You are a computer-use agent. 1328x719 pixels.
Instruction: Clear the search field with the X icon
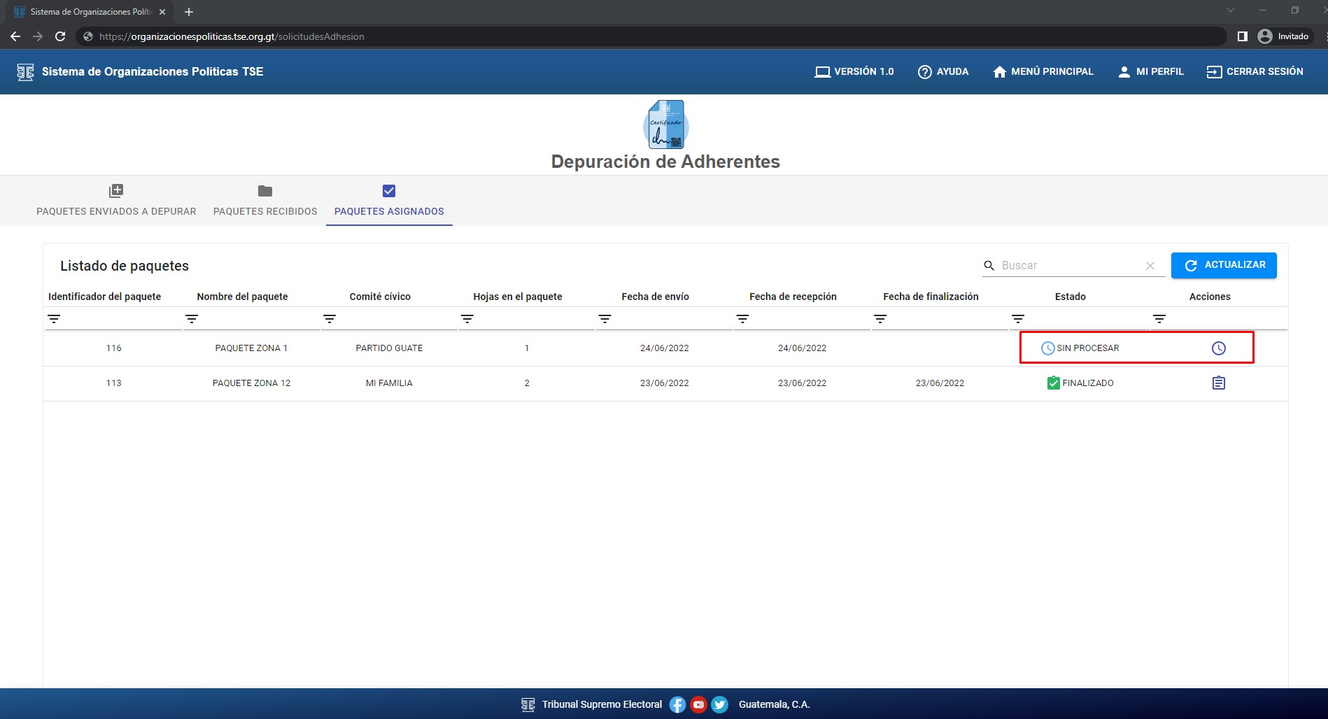click(1150, 266)
